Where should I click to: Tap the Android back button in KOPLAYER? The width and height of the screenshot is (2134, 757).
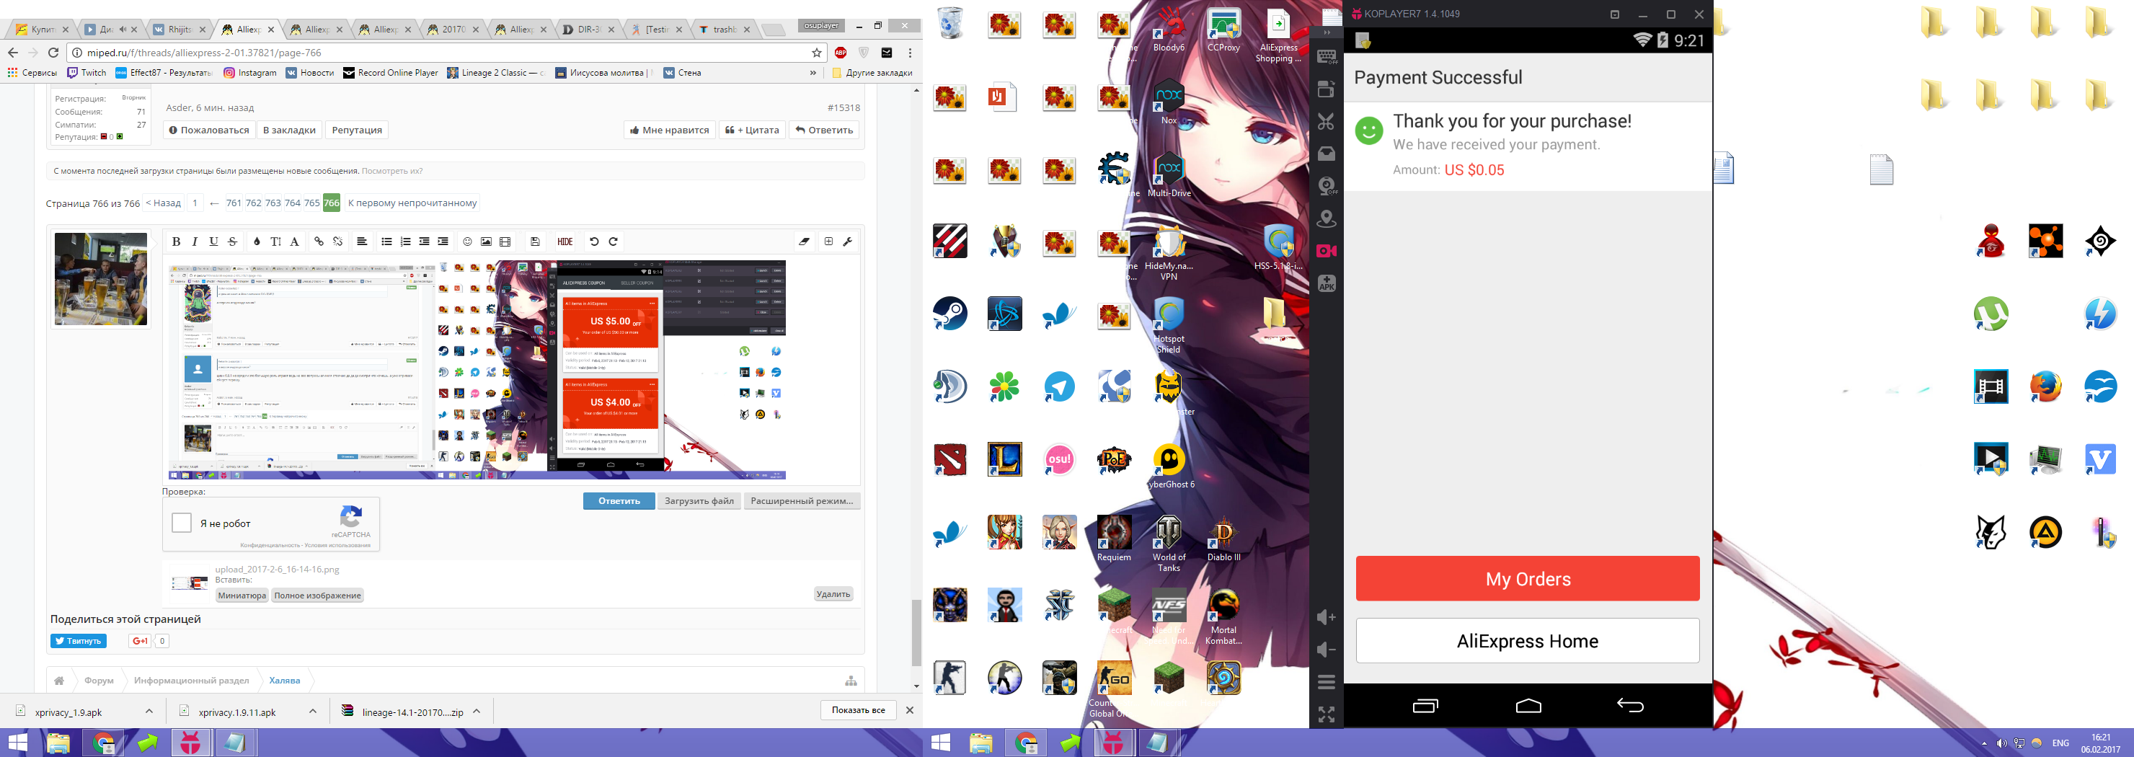(1629, 706)
